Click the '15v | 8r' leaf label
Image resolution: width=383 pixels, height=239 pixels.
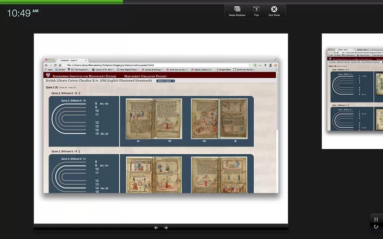pos(104,134)
